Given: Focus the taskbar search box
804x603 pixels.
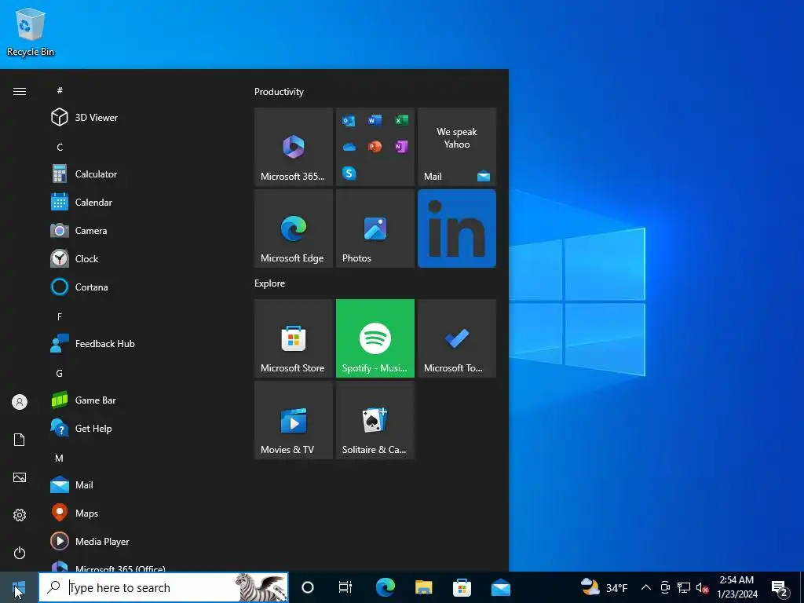Looking at the screenshot, I should [163, 587].
